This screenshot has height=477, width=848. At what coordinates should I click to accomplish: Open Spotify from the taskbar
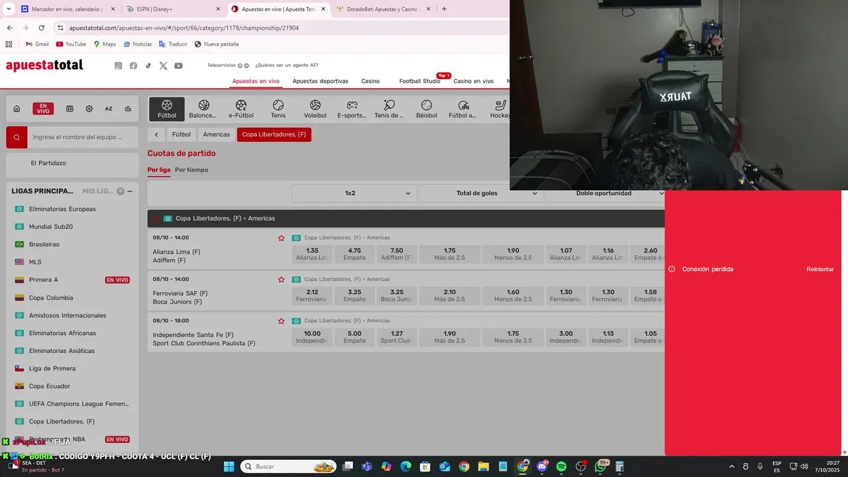pos(561,466)
